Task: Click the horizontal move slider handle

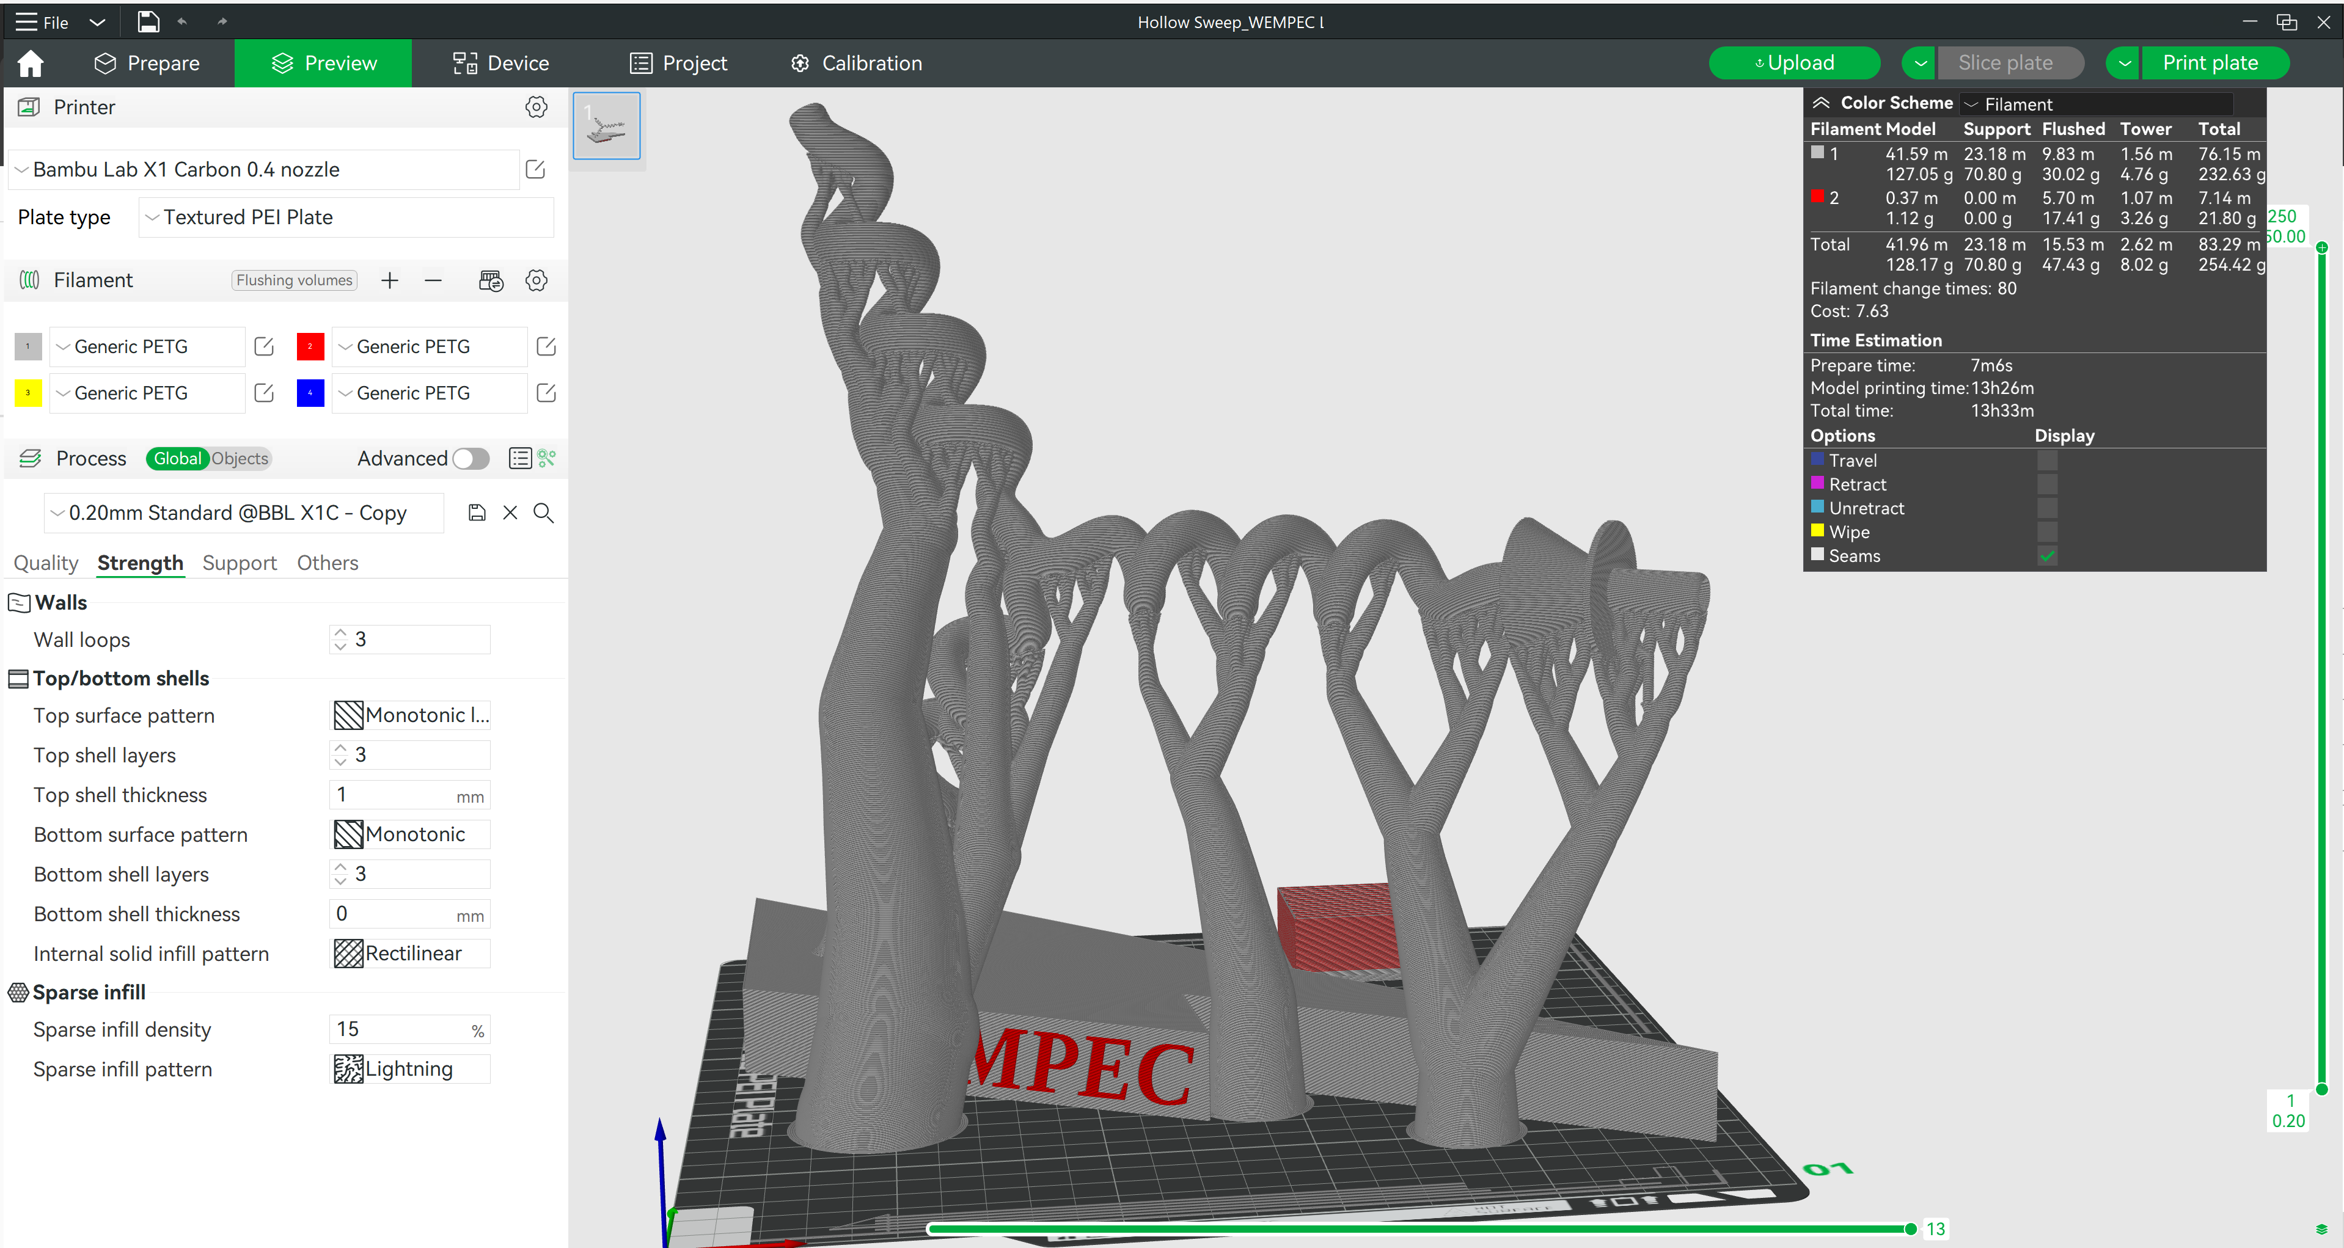Action: coord(1910,1229)
